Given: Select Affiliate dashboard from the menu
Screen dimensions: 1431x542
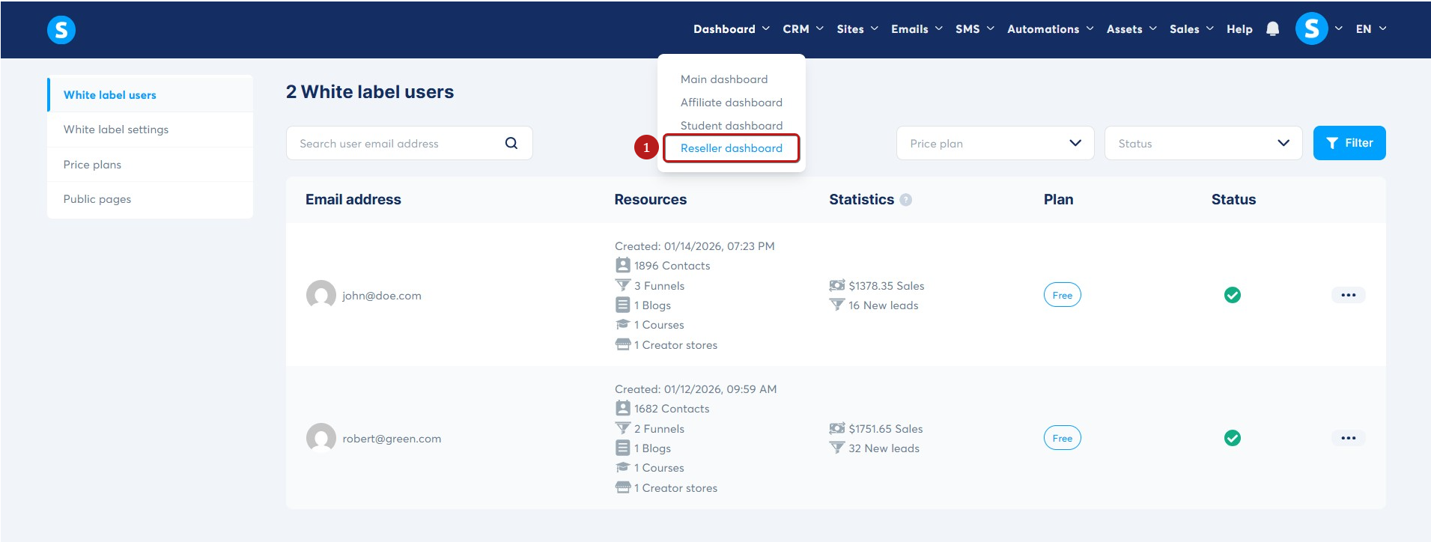Looking at the screenshot, I should pos(732,103).
